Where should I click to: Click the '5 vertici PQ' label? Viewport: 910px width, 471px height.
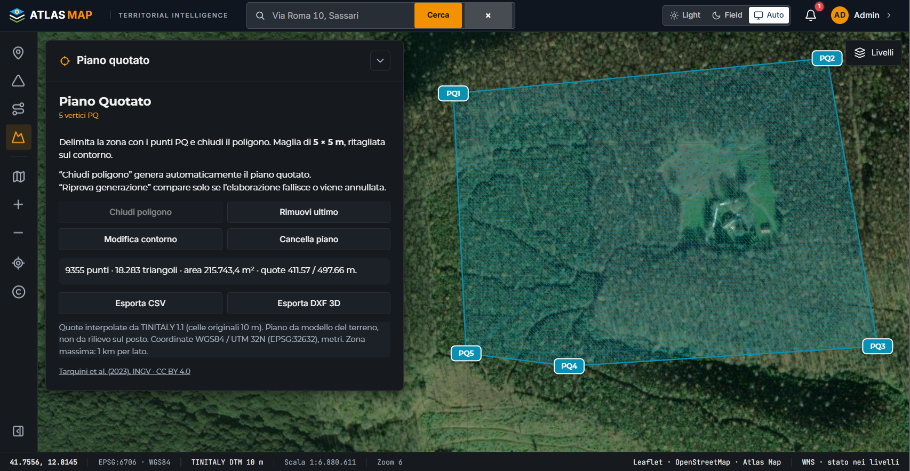click(78, 115)
